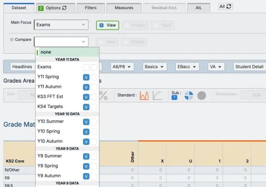The width and height of the screenshot is (266, 187).
Task: Select the solid grey circle icon
Action: pyautogui.click(x=202, y=96)
